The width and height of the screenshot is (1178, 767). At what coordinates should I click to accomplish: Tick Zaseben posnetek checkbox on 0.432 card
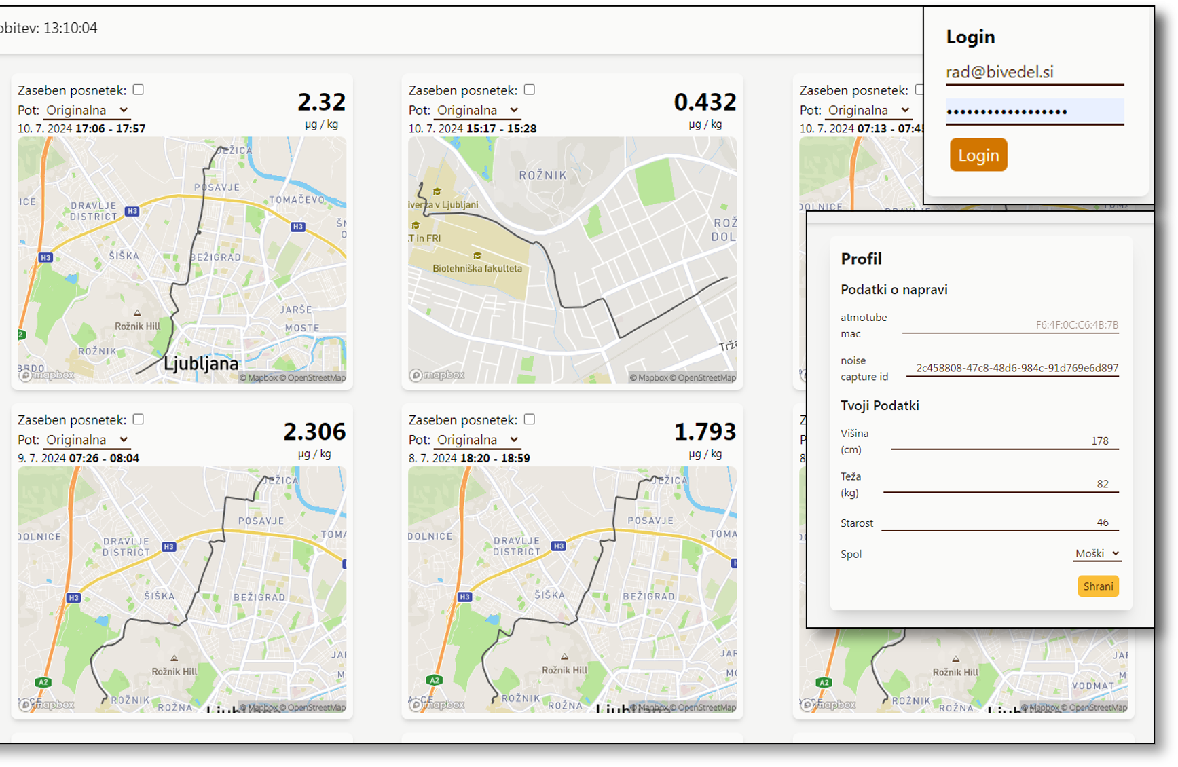530,90
